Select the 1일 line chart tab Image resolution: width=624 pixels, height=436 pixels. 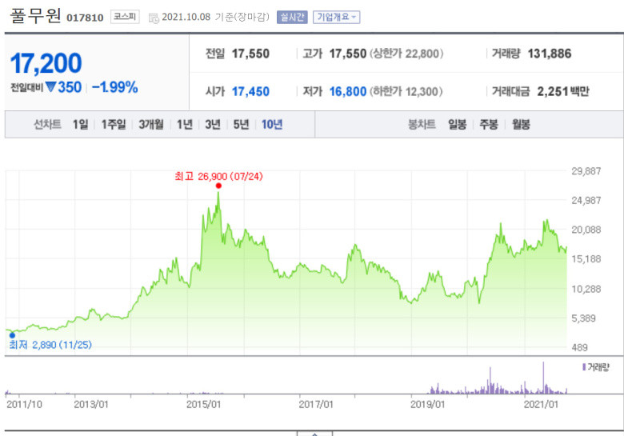pyautogui.click(x=80, y=125)
